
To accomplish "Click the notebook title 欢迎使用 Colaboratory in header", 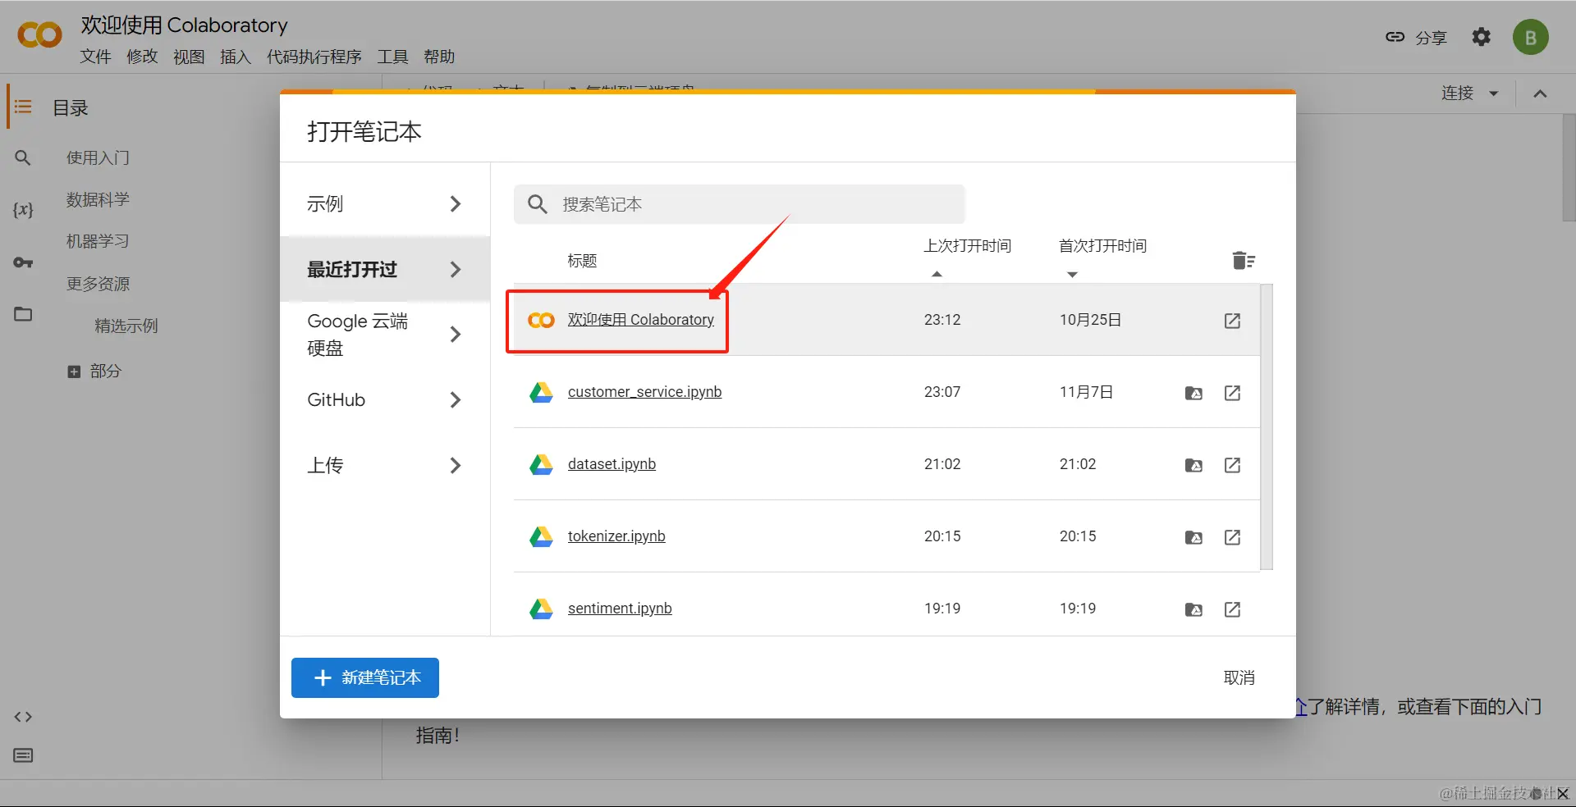I will [x=184, y=25].
